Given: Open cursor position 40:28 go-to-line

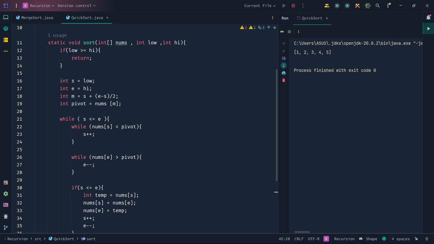Looking at the screenshot, I should pyautogui.click(x=285, y=239).
